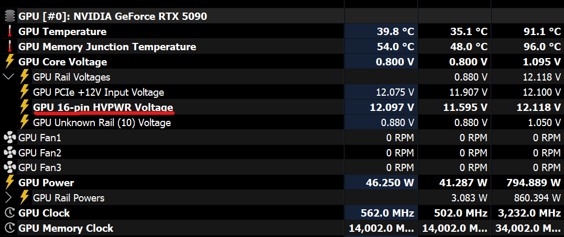Select the GPU Temperature sensor row label
Image resolution: width=564 pixels, height=237 pixels.
click(62, 31)
